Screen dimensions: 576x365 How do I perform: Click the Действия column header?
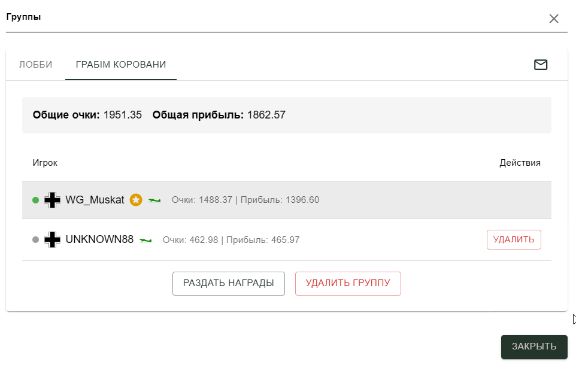520,163
